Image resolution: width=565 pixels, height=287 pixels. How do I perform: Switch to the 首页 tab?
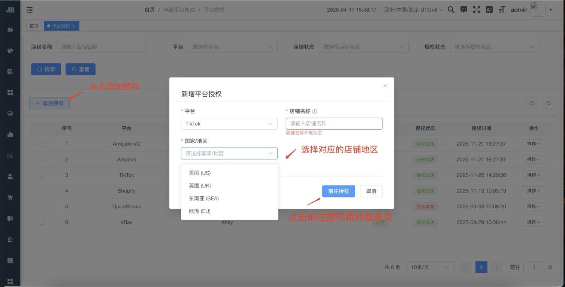(x=34, y=26)
